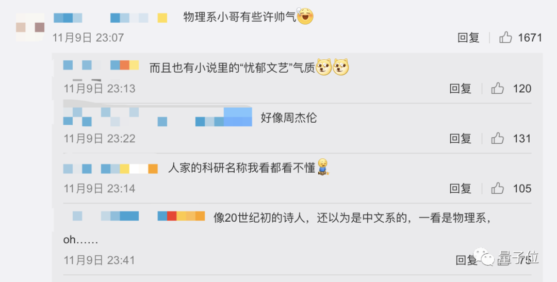Click thumbs-up on the 120-likes reply
This screenshot has width=557, height=282.
498,89
